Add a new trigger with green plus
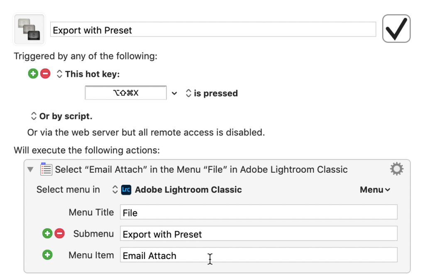 (33, 74)
